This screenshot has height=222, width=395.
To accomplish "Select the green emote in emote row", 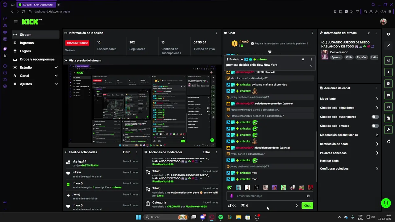I will (229, 187).
